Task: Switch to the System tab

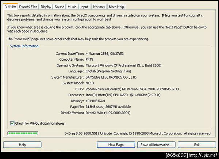Action: (x=11, y=6)
